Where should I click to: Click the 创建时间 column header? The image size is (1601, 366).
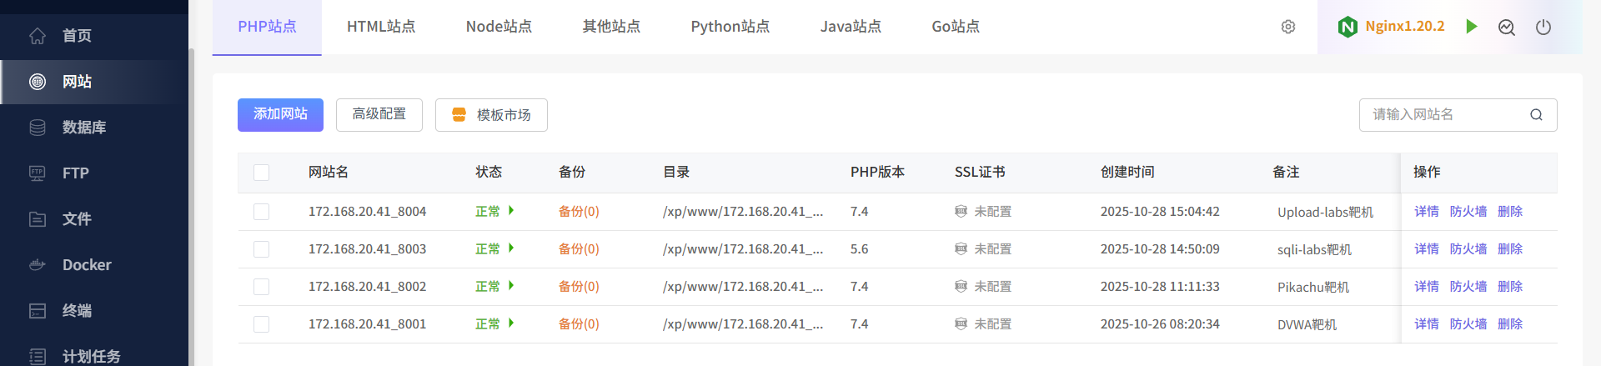pyautogui.click(x=1127, y=173)
